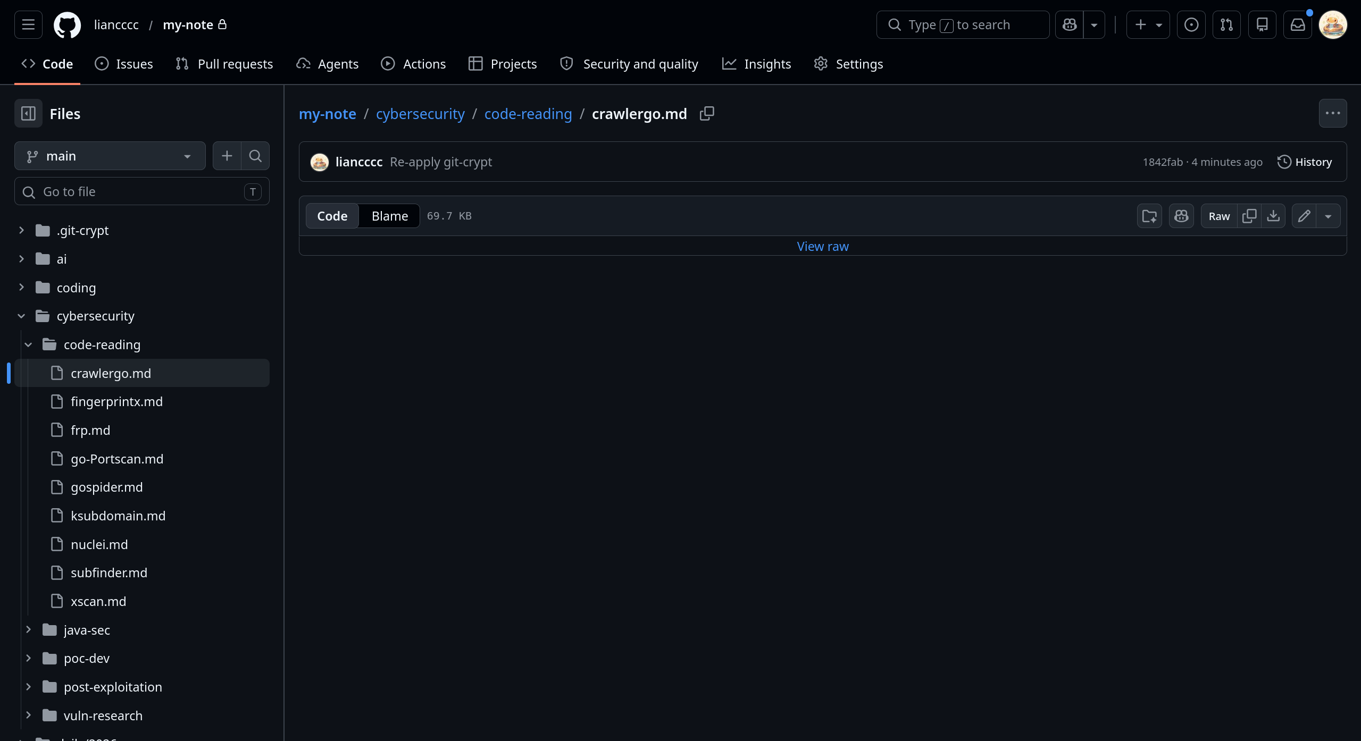1361x741 pixels.
Task: Expand the vuln-research folder
Action: click(x=29, y=715)
